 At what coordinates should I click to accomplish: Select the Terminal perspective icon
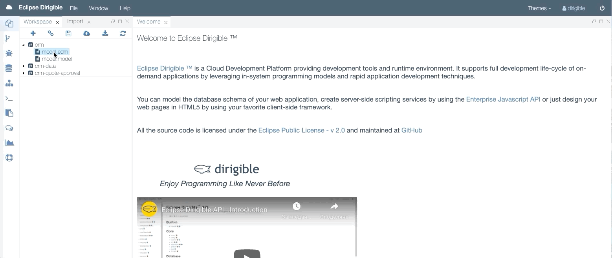[x=9, y=98]
